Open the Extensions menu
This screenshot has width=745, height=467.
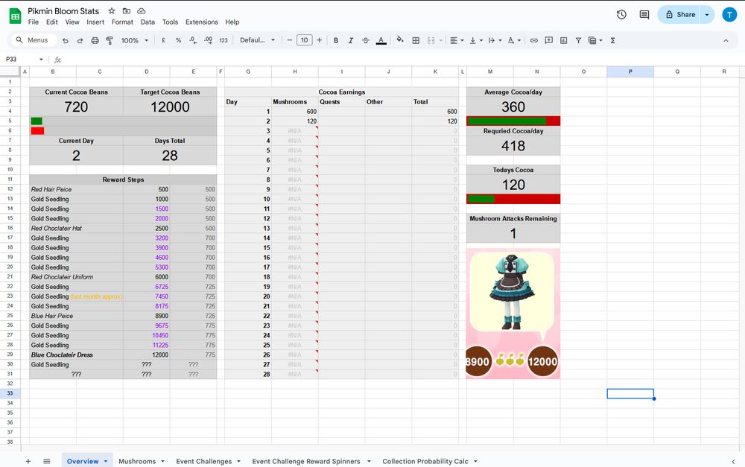(x=201, y=22)
